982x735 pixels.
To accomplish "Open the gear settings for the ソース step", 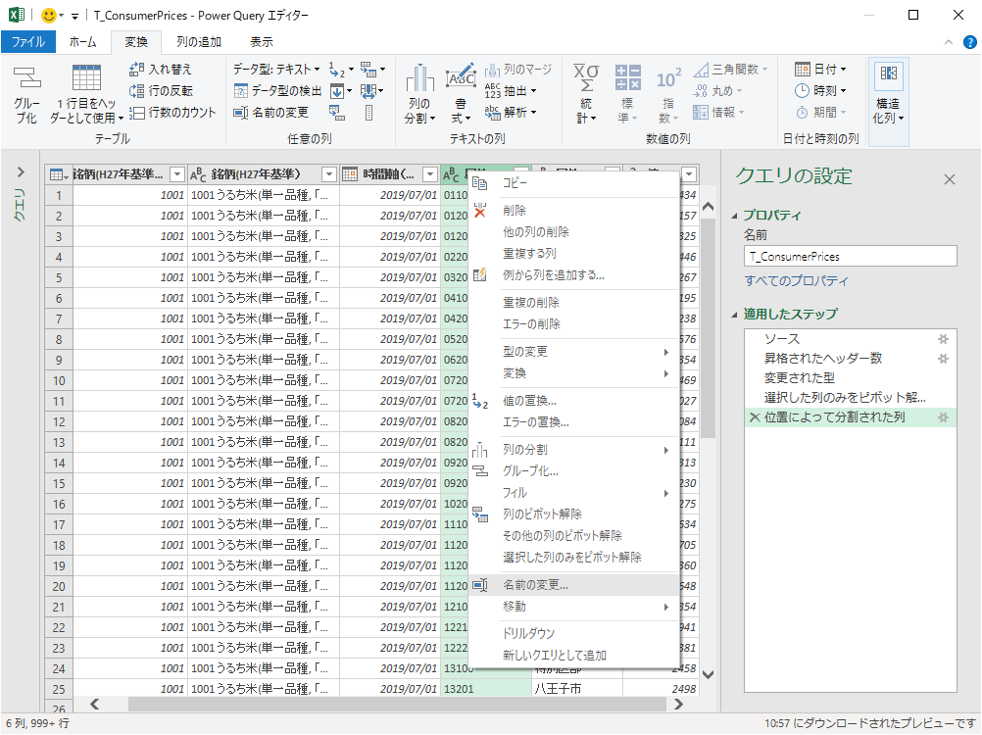I will 943,338.
